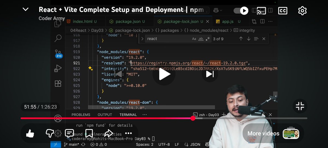Screen dimensions: 328x148
Task: Collapse the player with top-left chevron
Action: [x=25, y=9]
